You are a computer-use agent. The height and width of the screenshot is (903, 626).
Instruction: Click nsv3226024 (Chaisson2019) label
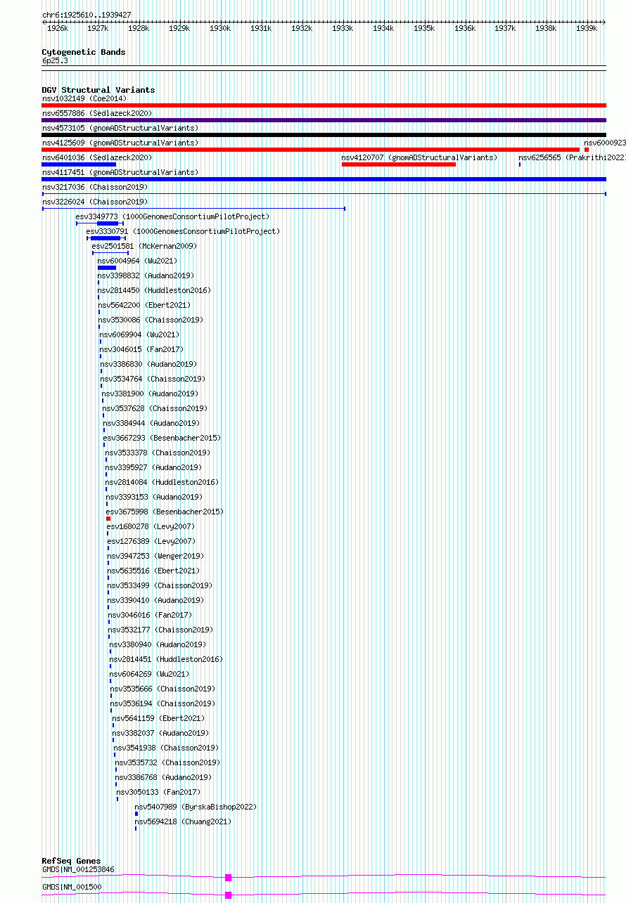point(95,202)
